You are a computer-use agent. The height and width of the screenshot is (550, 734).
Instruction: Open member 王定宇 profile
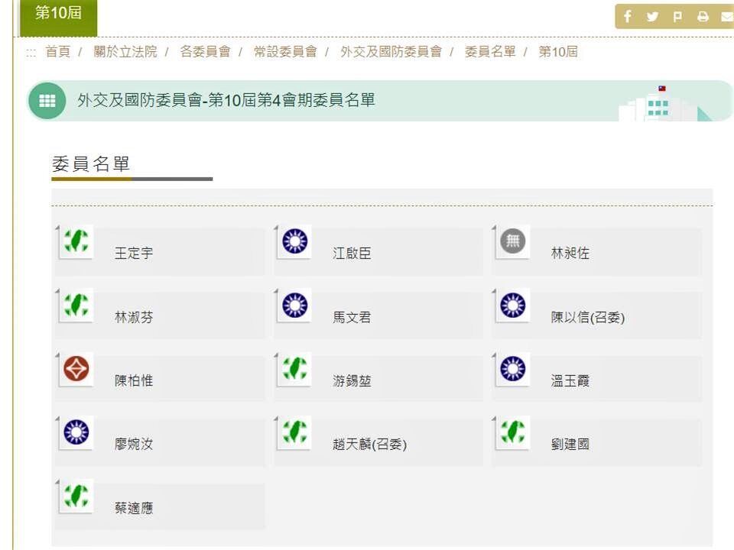[133, 253]
